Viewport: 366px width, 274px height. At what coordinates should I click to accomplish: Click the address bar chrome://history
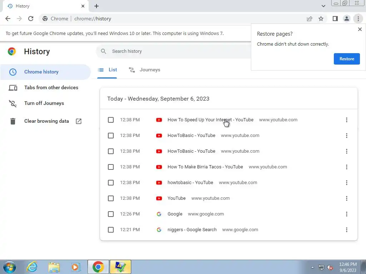point(93,19)
